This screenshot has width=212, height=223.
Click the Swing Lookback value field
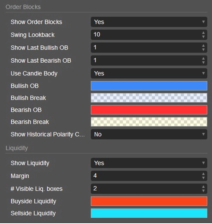point(145,35)
